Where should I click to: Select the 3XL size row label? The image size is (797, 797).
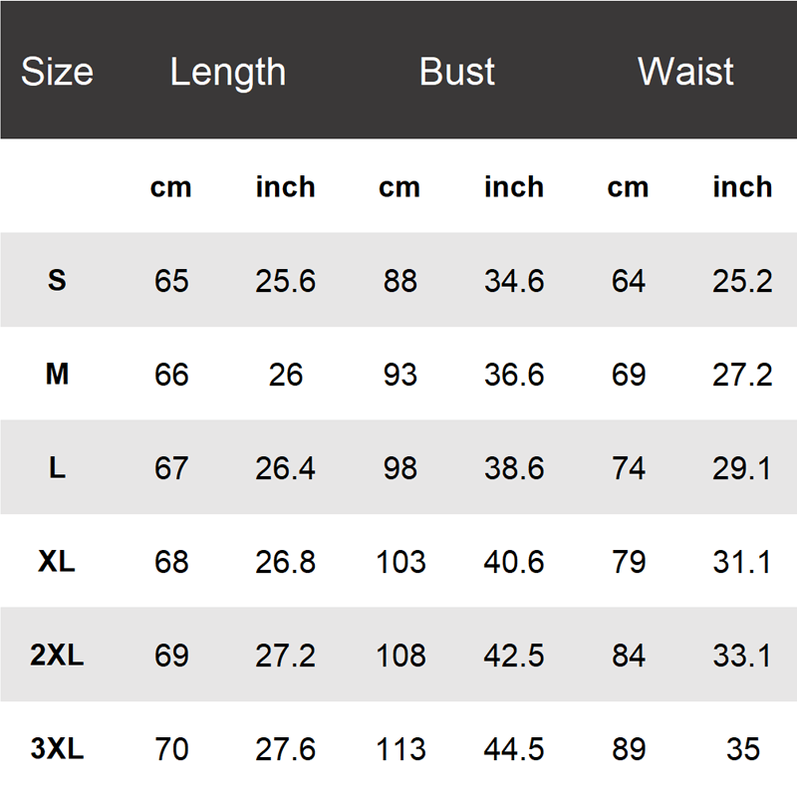[x=57, y=749]
